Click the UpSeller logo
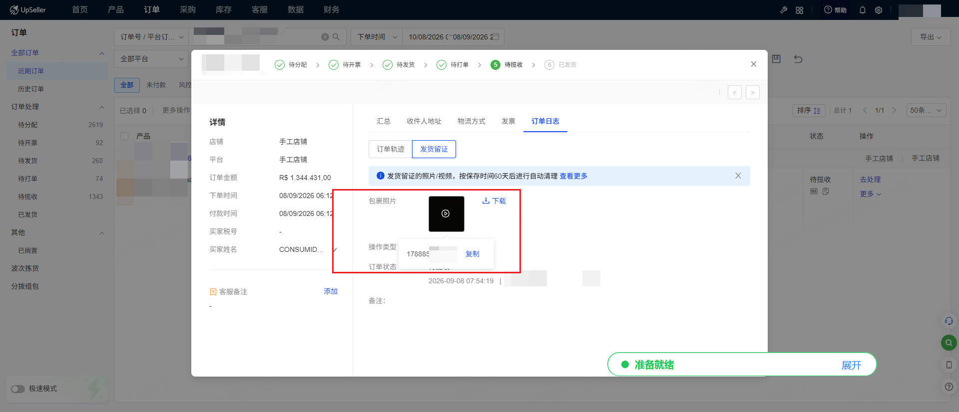The width and height of the screenshot is (959, 412). point(28,10)
